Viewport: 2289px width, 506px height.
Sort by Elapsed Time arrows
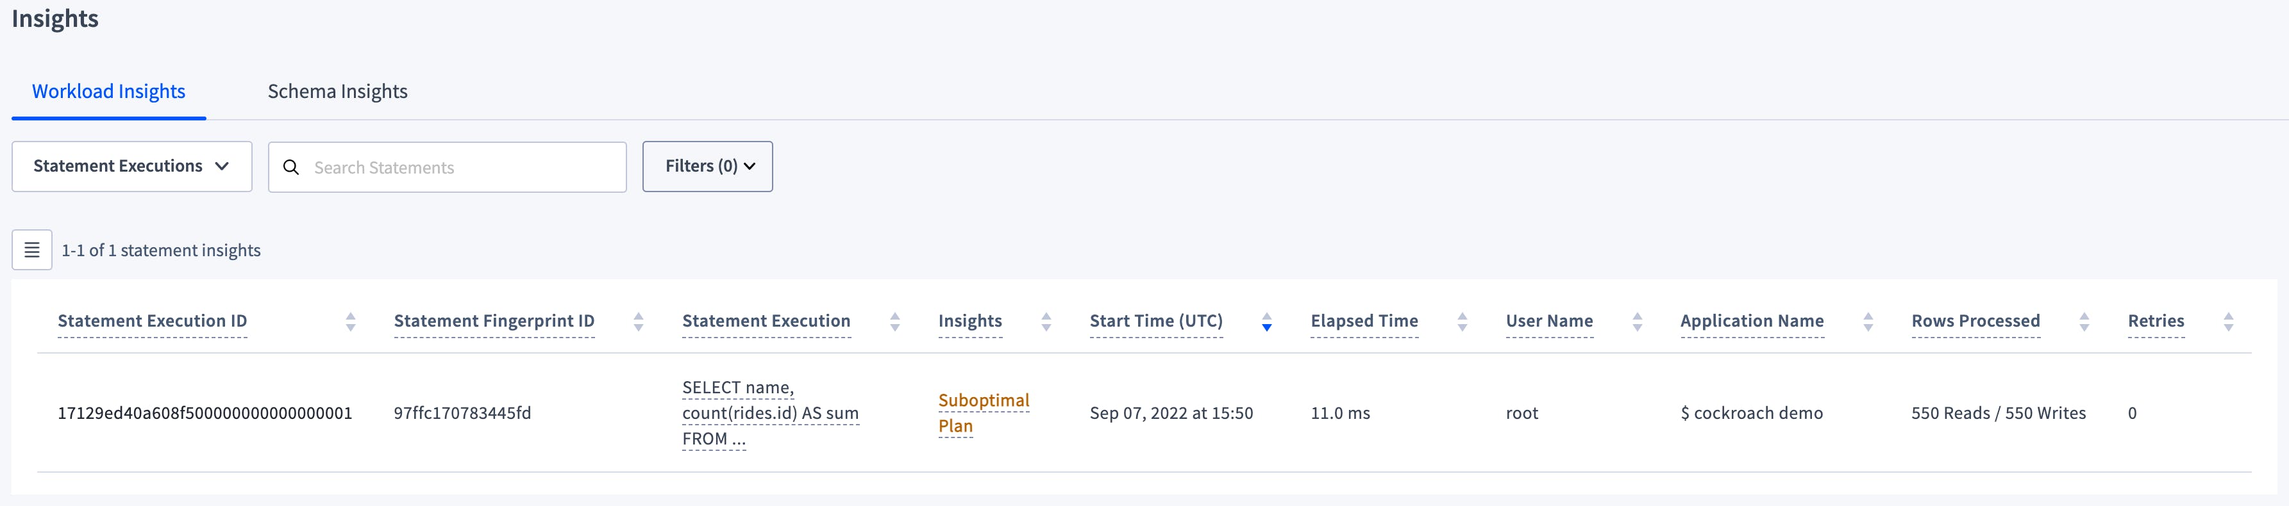1462,322
